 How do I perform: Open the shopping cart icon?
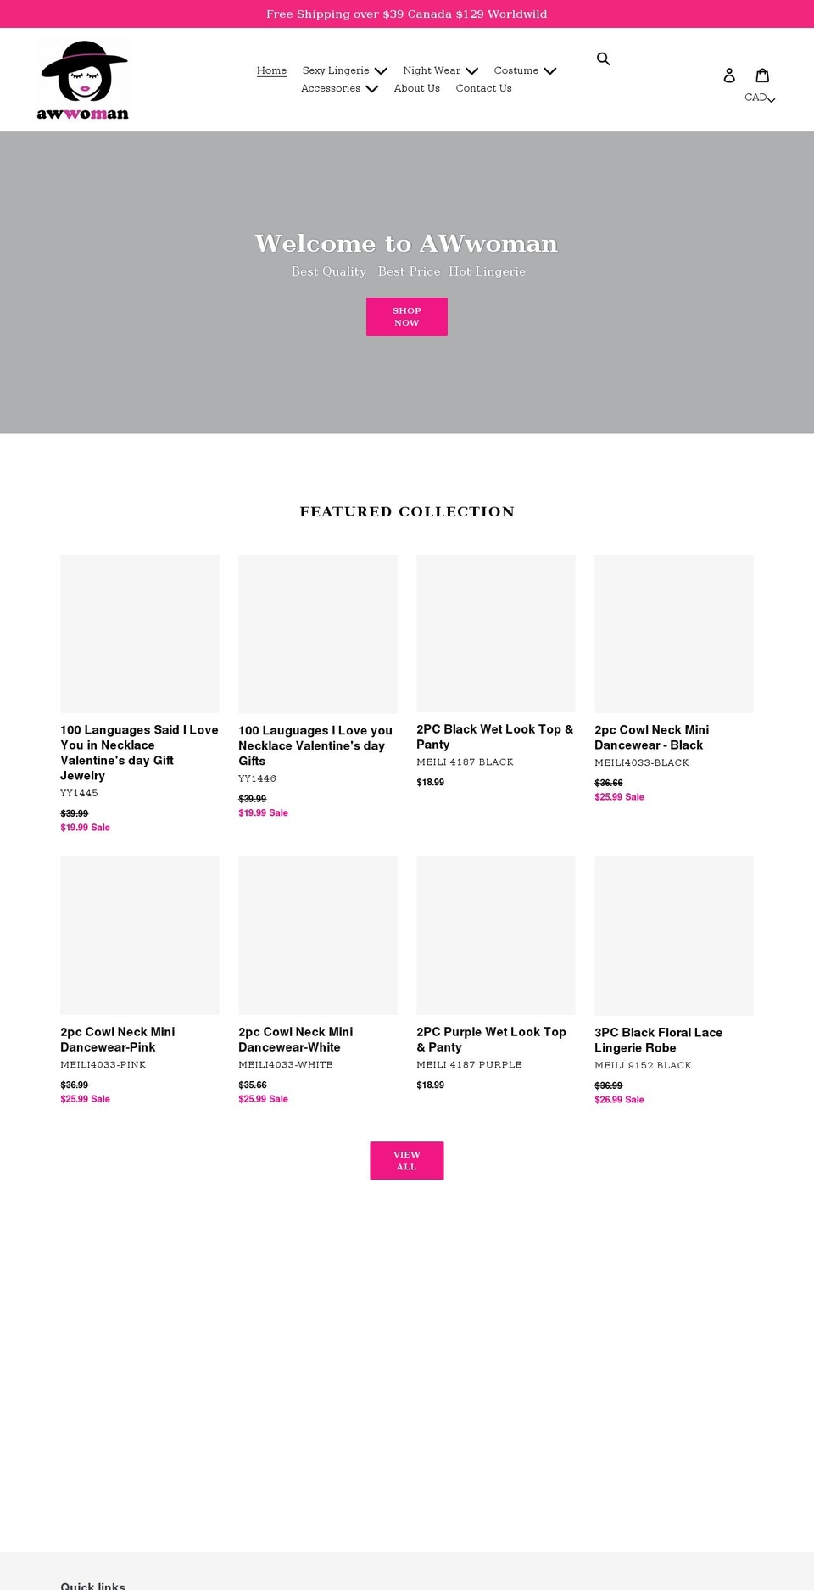point(763,75)
